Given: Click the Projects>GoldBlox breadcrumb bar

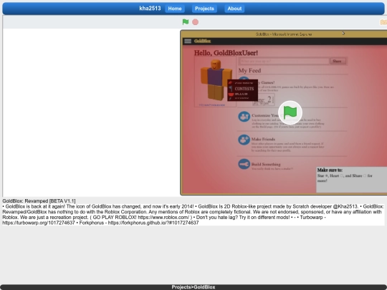Looking at the screenshot, I should click(193, 287).
